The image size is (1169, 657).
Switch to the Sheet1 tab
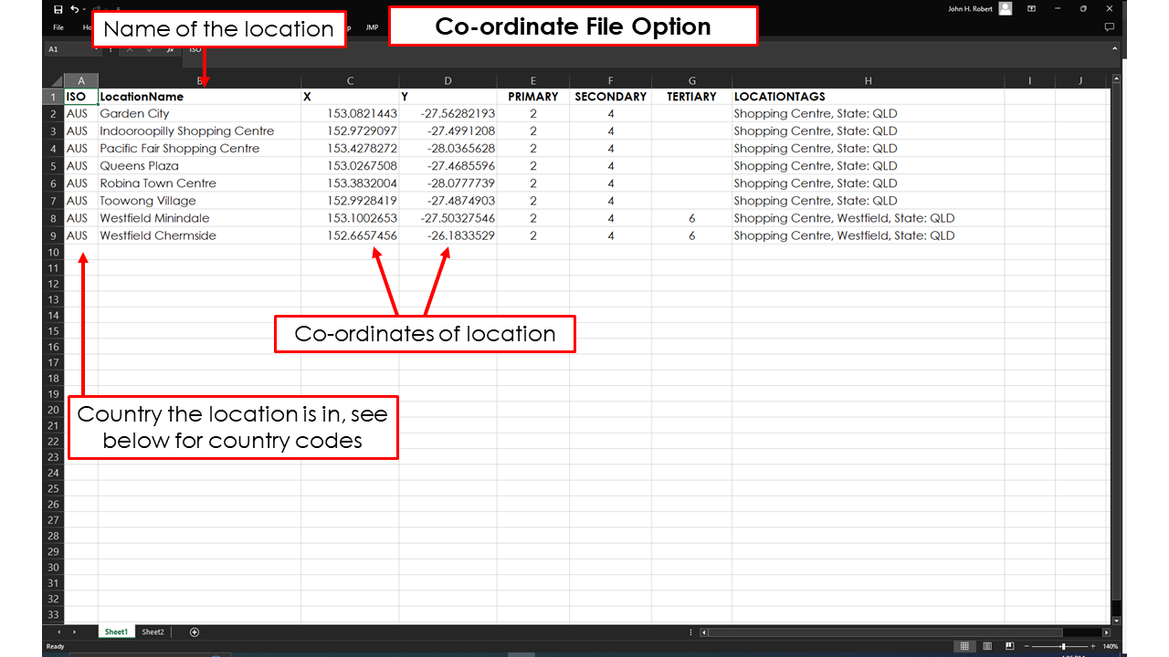point(116,631)
